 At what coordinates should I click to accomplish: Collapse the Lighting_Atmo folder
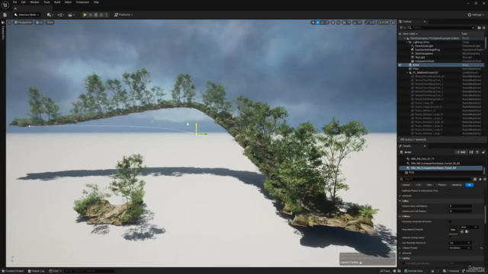tap(407, 42)
